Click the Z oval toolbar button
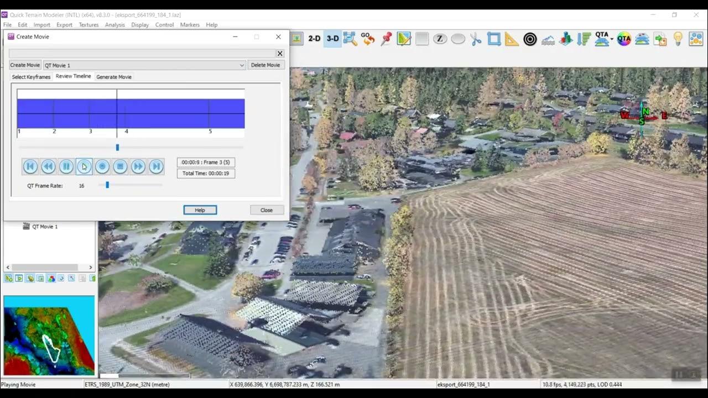Viewport: 708px width, 398px height. click(x=440, y=39)
